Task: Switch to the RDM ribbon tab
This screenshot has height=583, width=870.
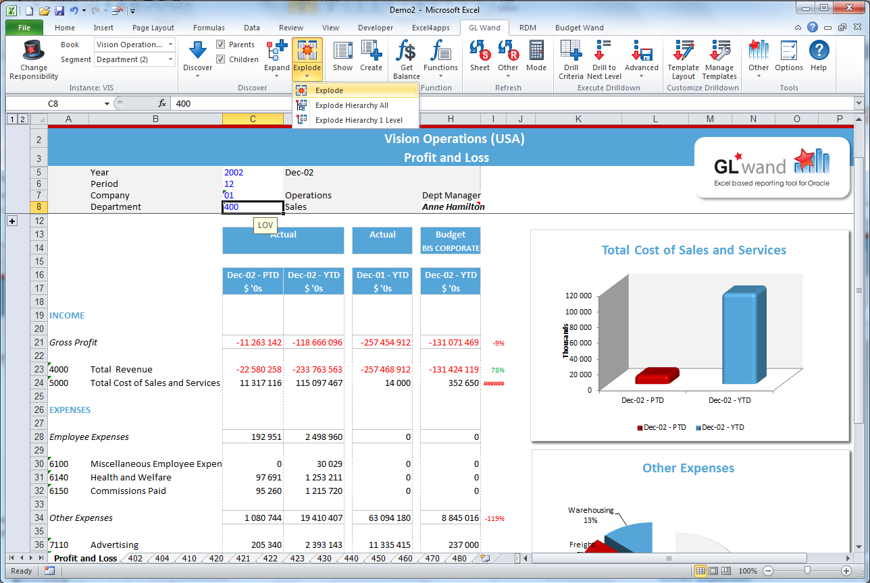Action: [528, 28]
